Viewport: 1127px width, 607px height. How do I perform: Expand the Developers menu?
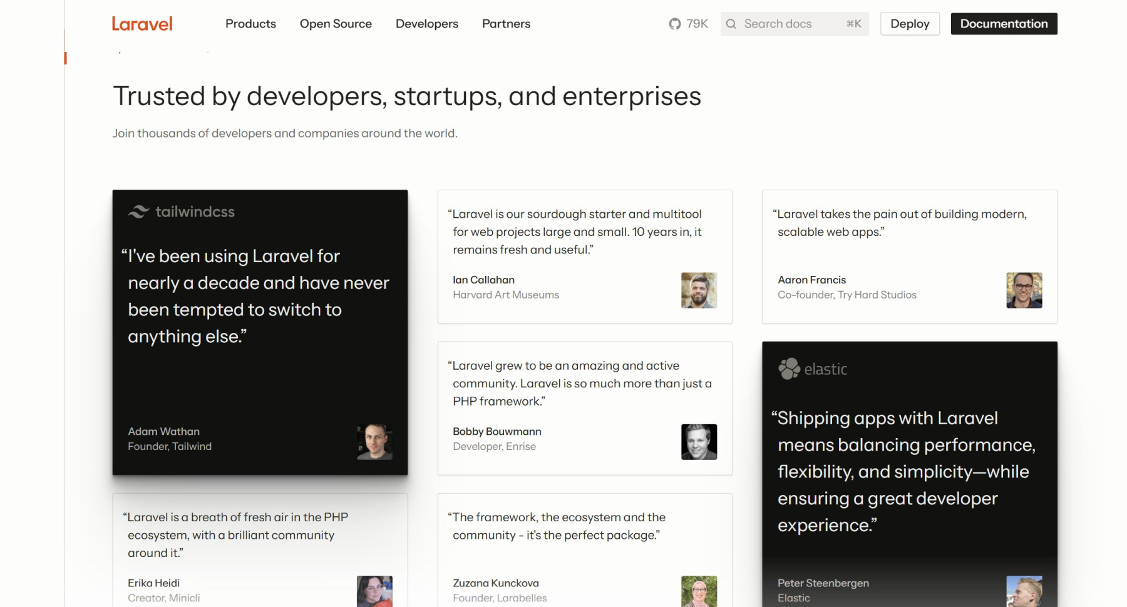pos(426,24)
